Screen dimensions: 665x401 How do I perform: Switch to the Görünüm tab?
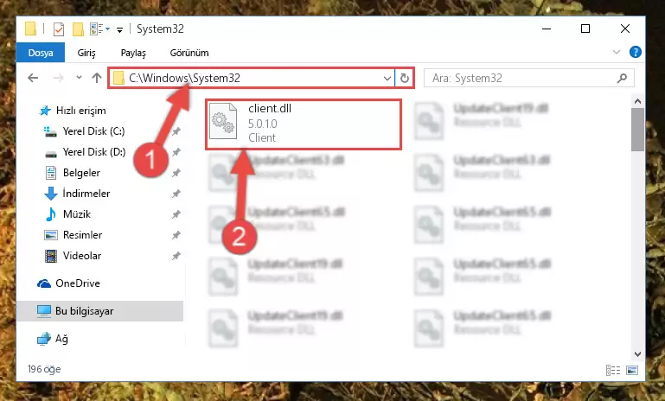click(189, 53)
